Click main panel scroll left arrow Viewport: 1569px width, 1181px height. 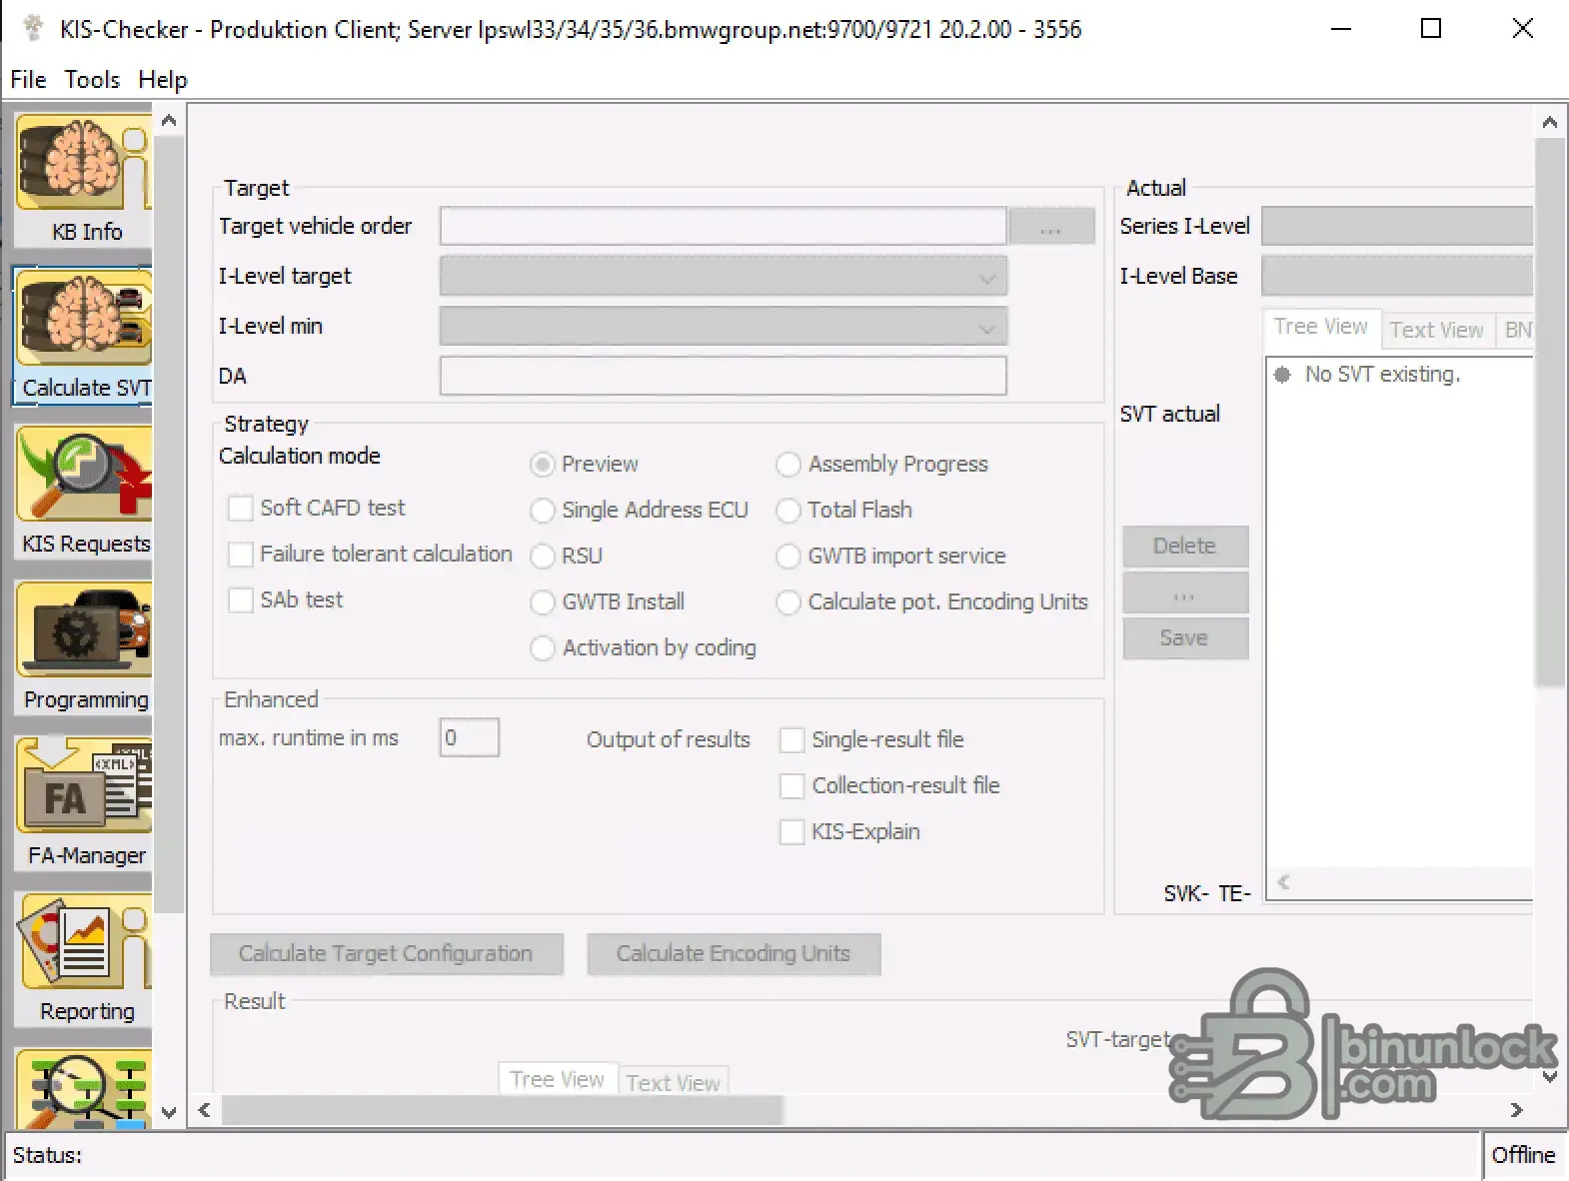pyautogui.click(x=204, y=1109)
